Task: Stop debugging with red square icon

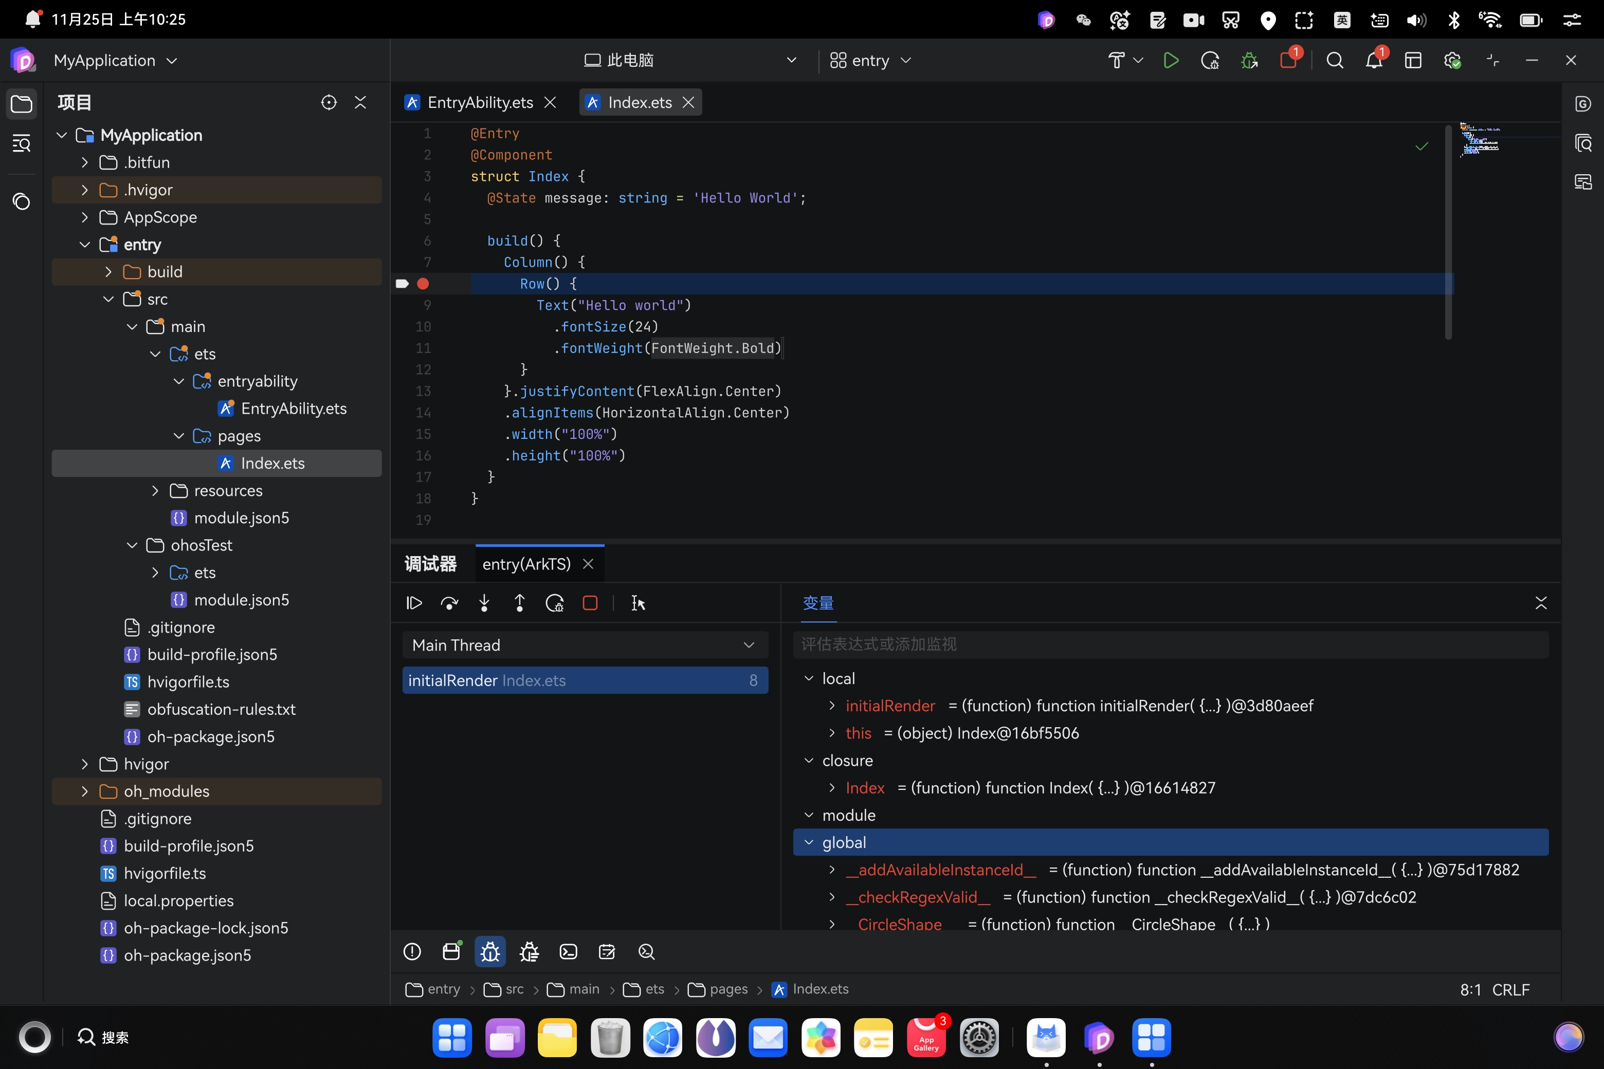Action: [590, 603]
